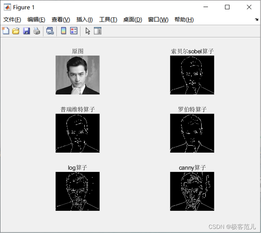
Task: Insert a colorbar using the toolbar icon
Action: click(64, 31)
